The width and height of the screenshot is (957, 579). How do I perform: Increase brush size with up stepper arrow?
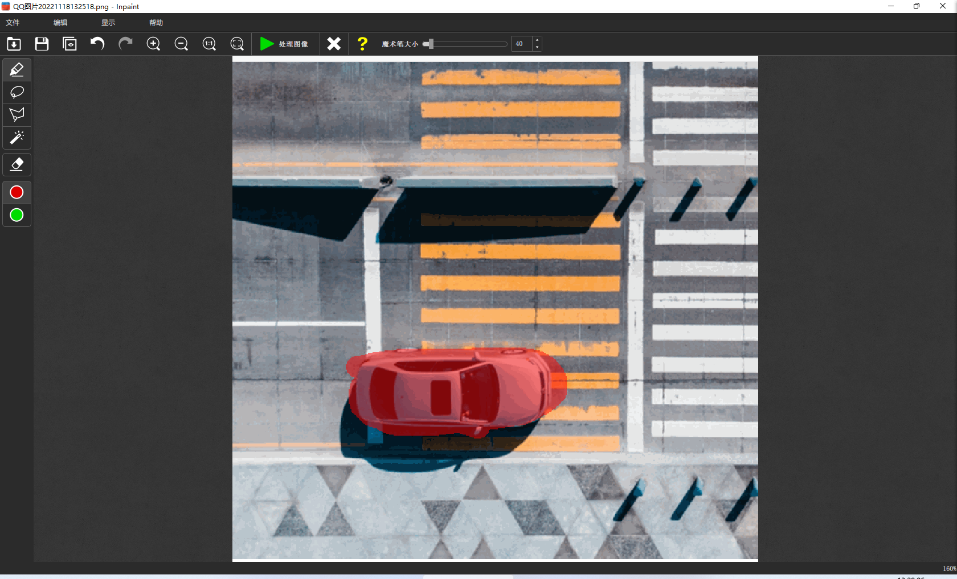pyautogui.click(x=537, y=40)
